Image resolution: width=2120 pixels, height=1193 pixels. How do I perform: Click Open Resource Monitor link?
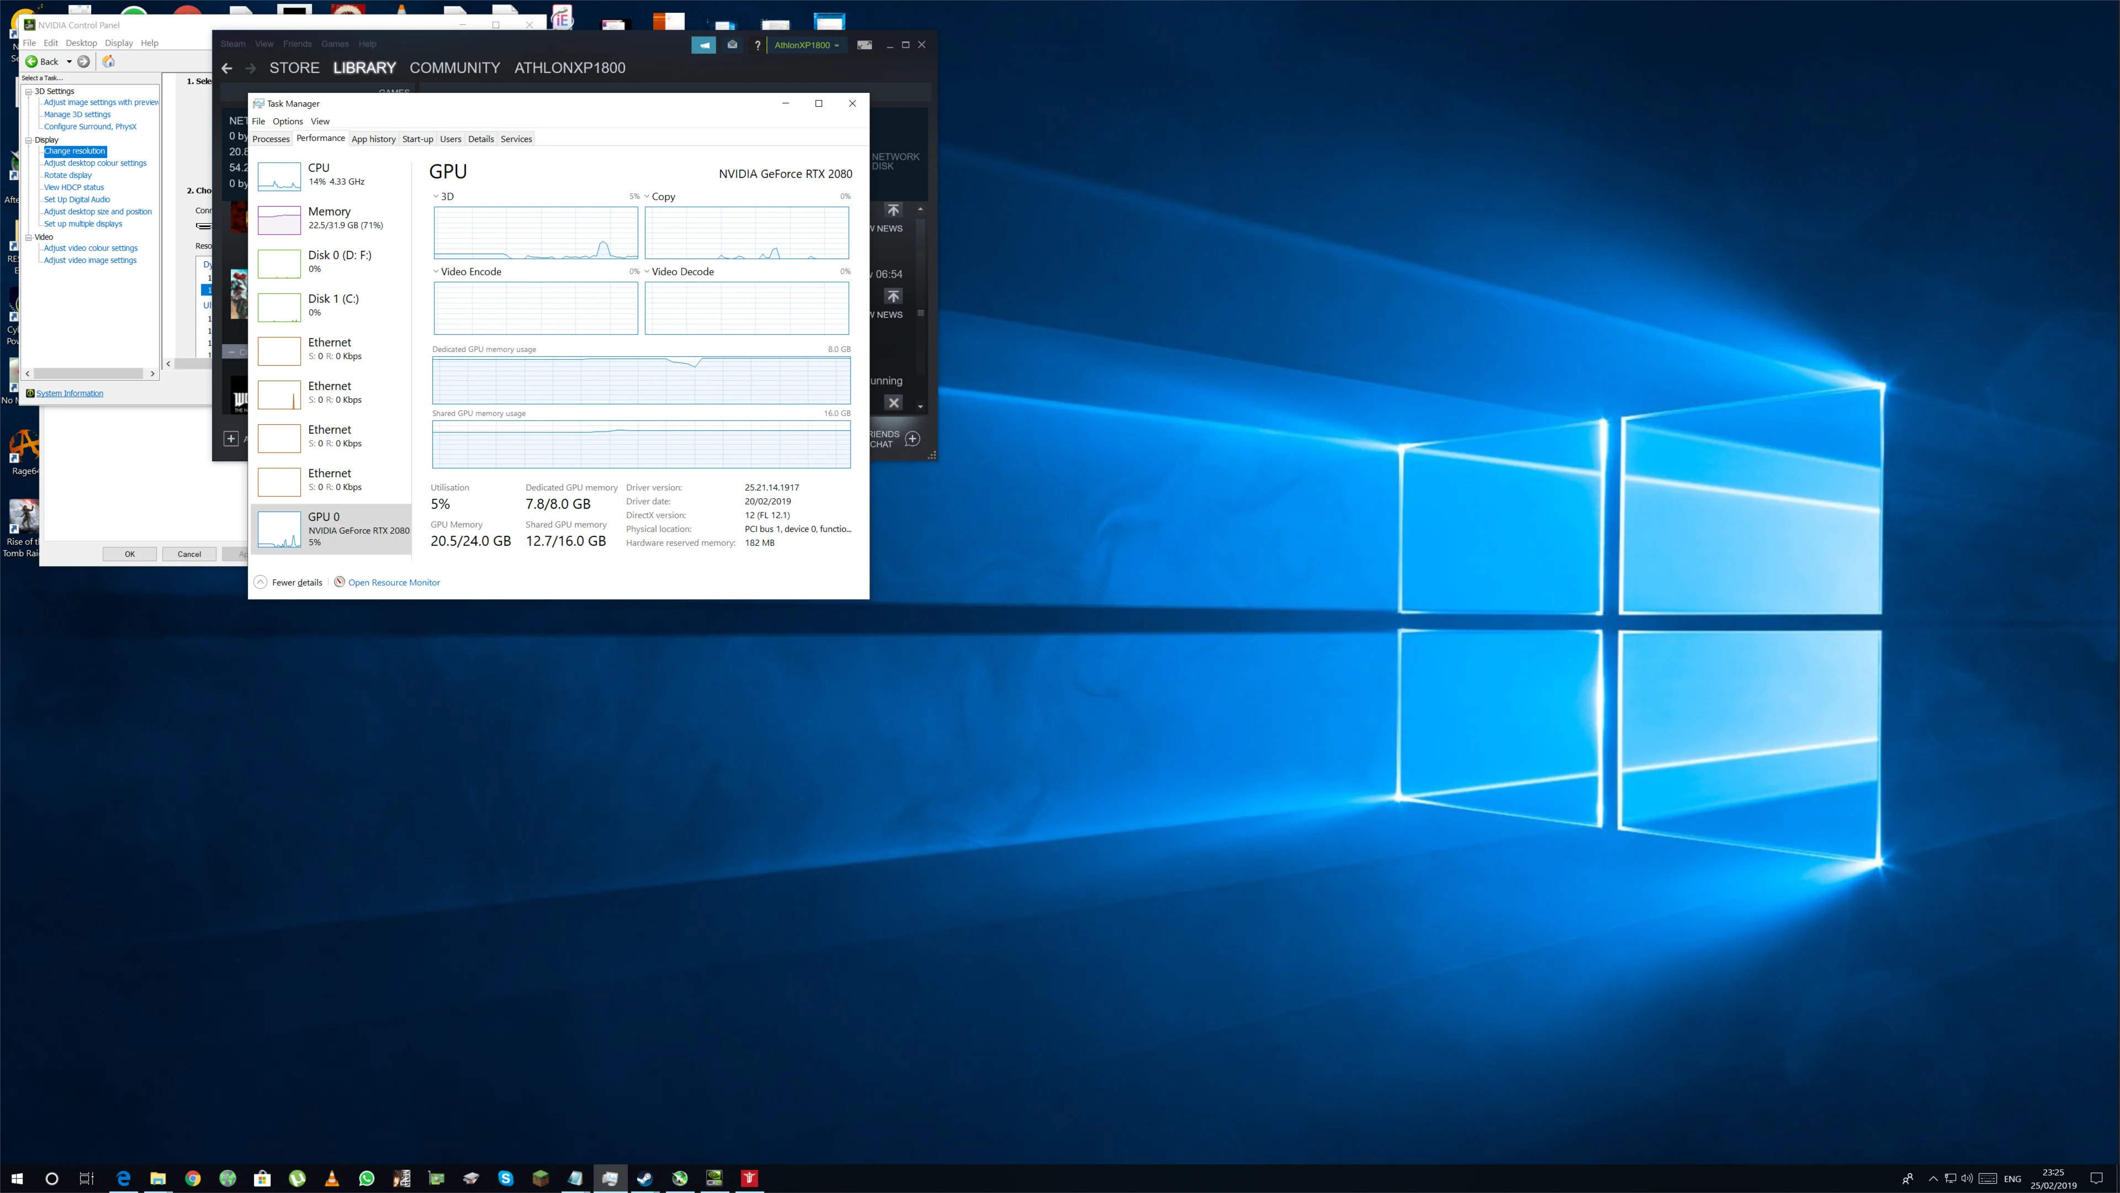[x=394, y=583]
